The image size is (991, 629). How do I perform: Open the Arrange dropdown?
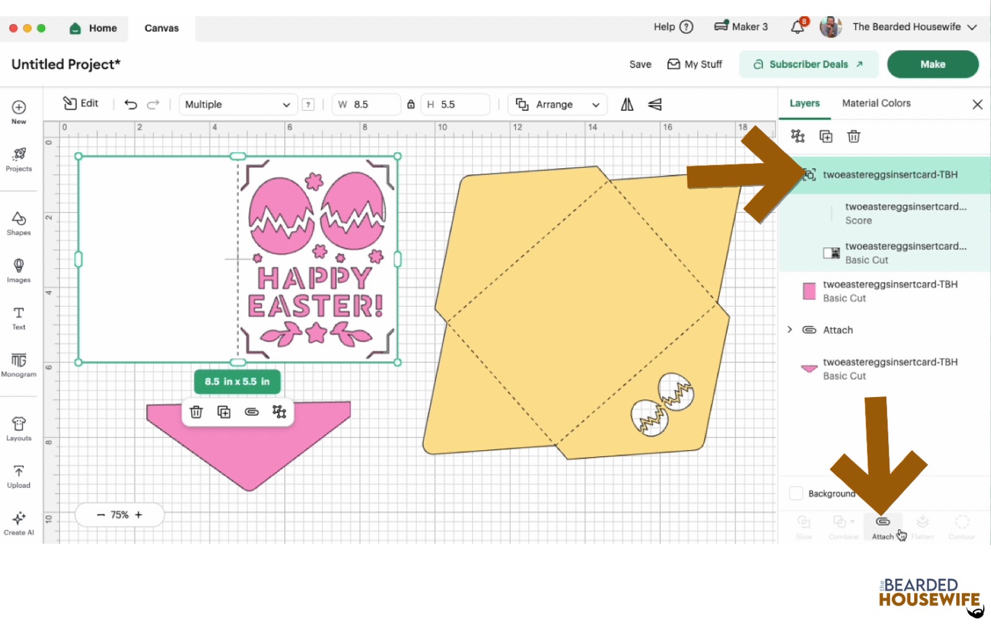point(557,105)
